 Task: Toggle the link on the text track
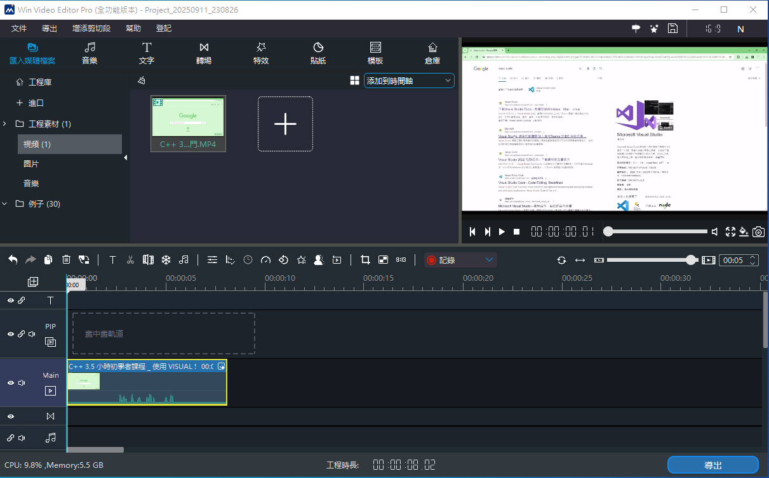[22, 300]
